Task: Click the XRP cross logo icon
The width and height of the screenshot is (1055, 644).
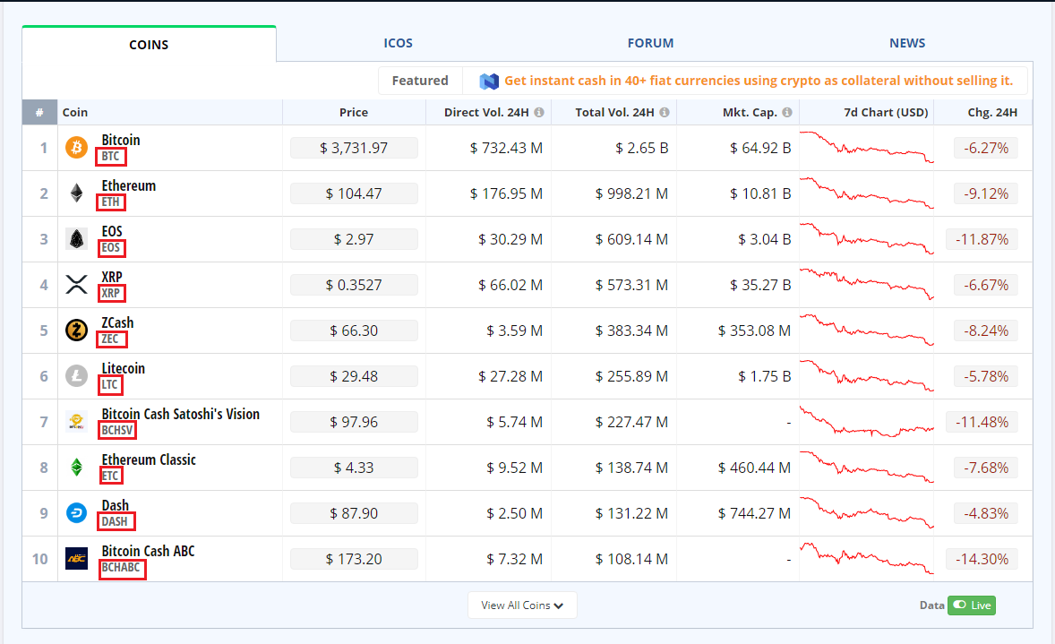Action: 77,285
